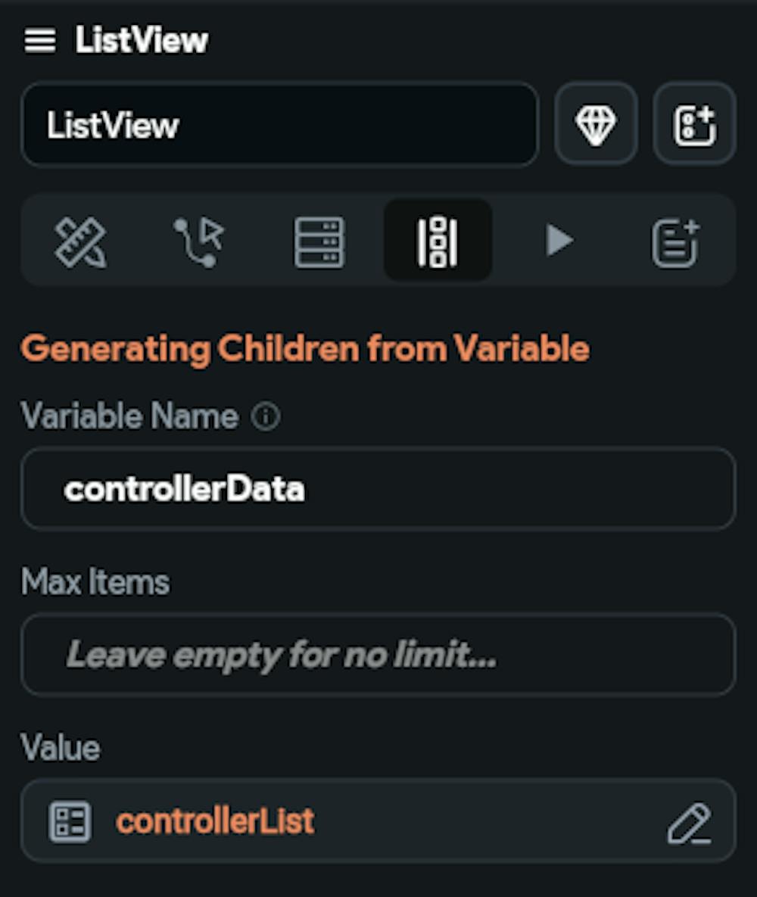The height and width of the screenshot is (897, 757).
Task: Focus the Max Items input field
Action: (x=377, y=655)
